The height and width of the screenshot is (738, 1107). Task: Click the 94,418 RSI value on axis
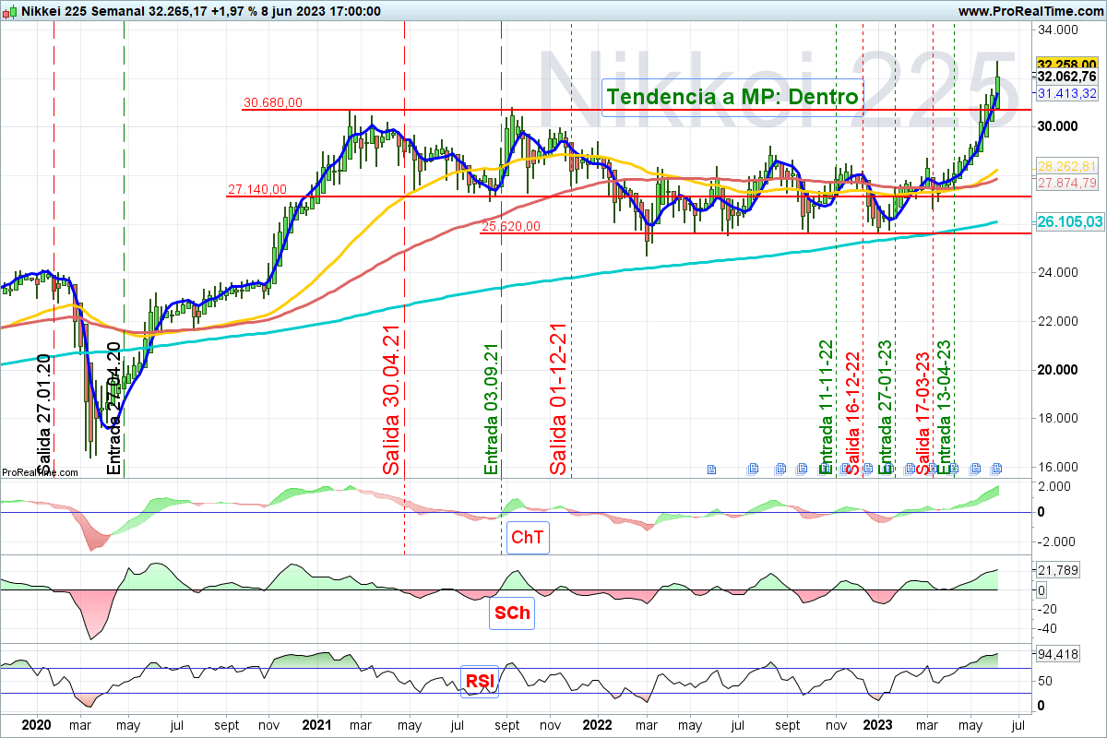1056,655
